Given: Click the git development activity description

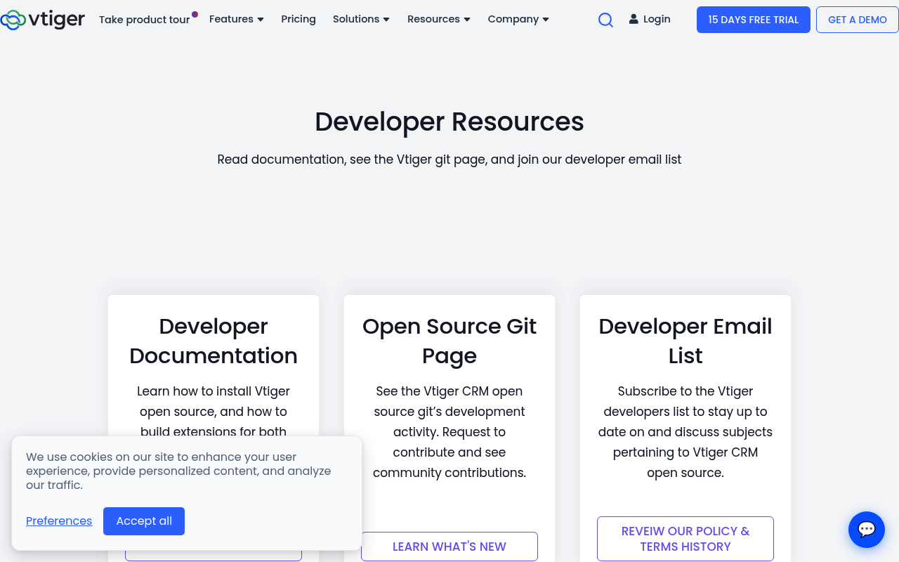Looking at the screenshot, I should point(449,432).
